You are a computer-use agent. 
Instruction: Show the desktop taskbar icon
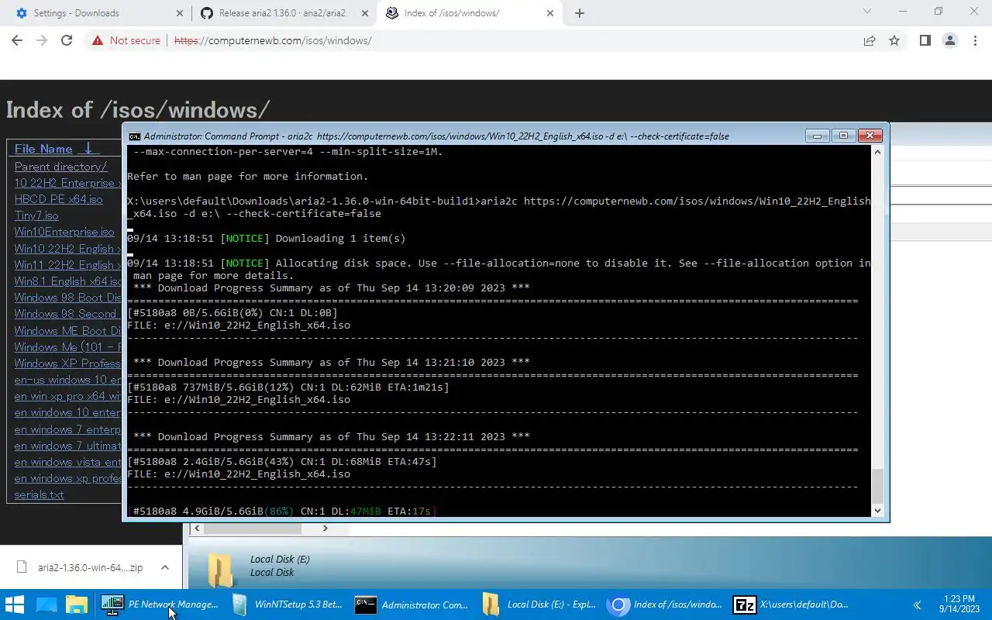coord(46,604)
